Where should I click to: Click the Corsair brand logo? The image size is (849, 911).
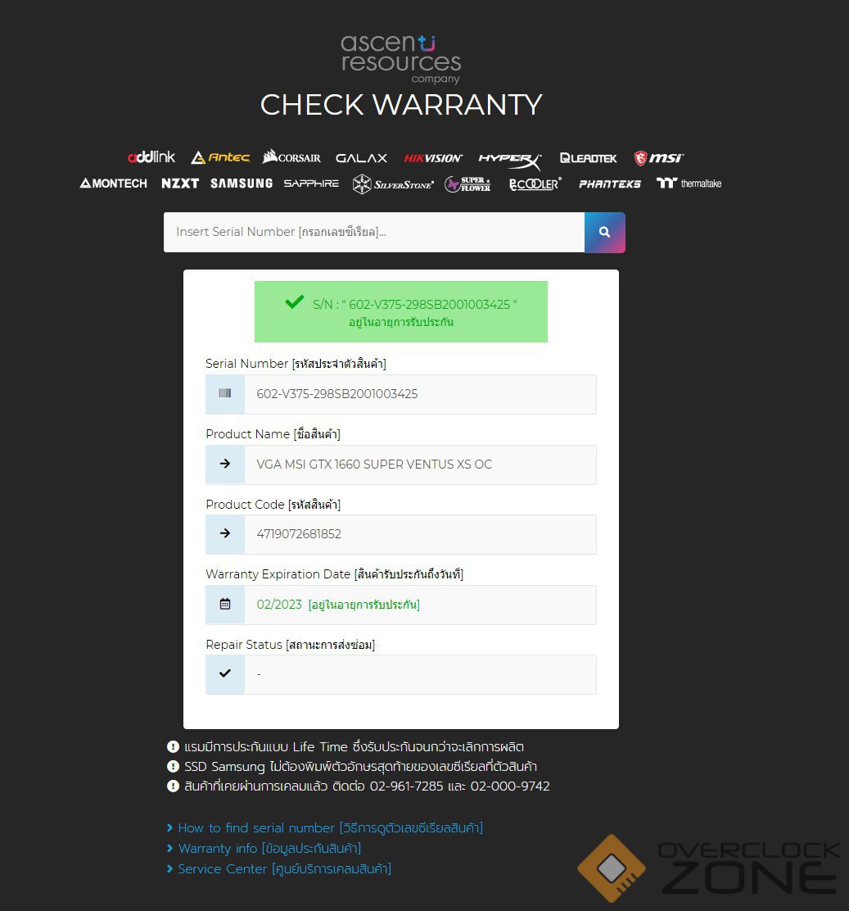[291, 156]
